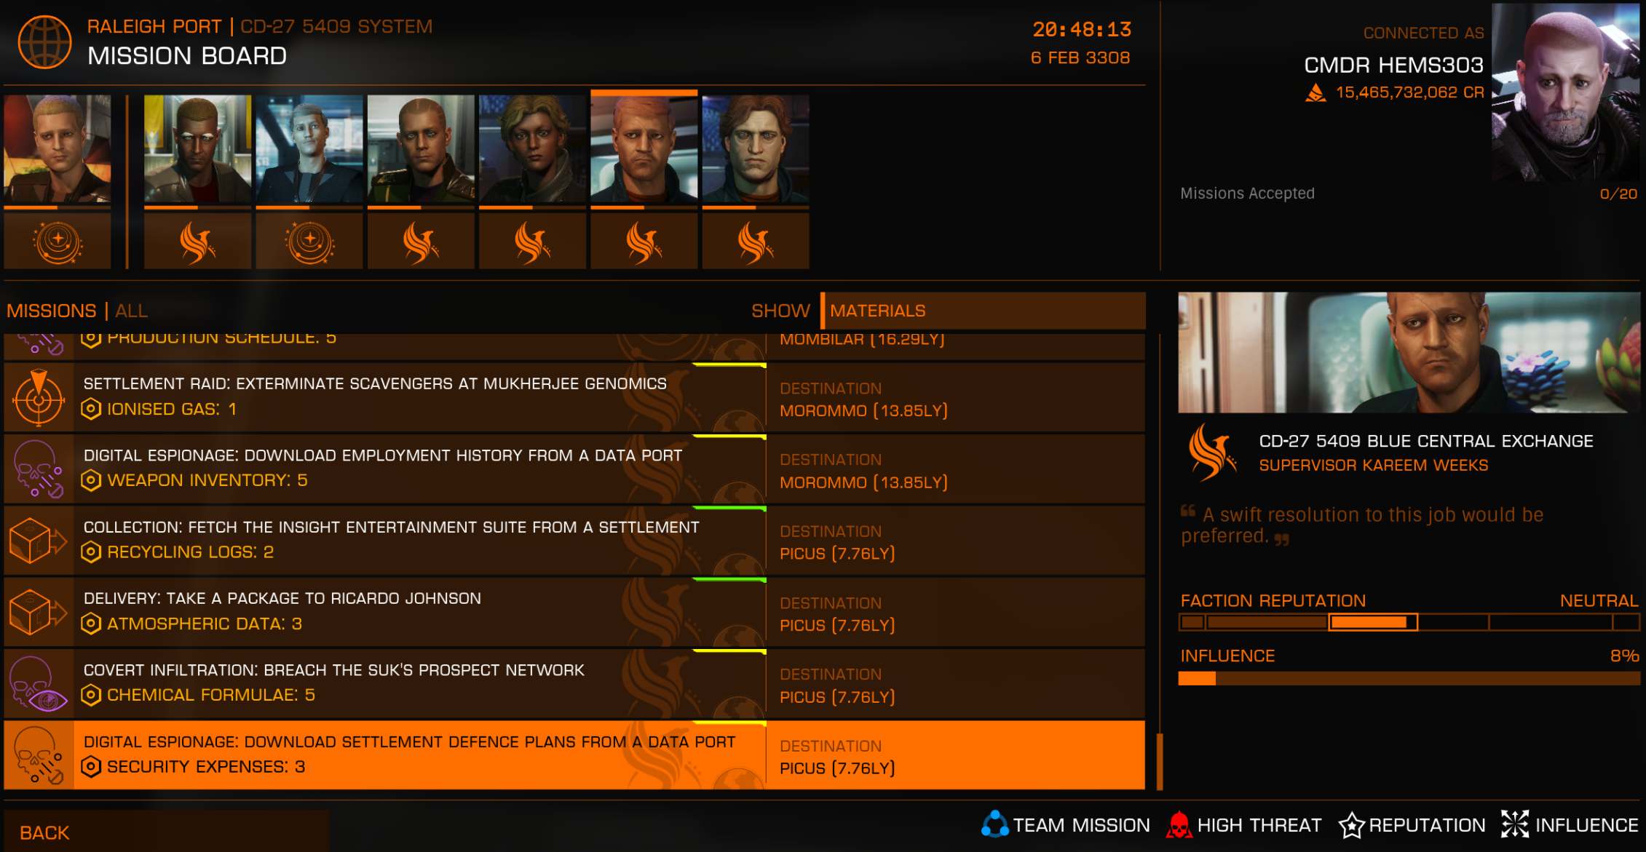Select the highlighted Digital Espionage Security Expenses mission
Screen dimensions: 1646x852
(574, 755)
